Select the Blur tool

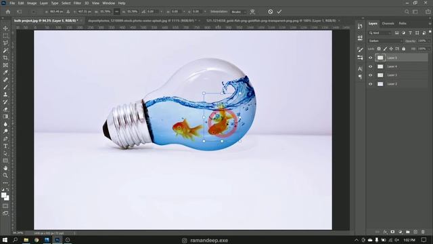5,124
